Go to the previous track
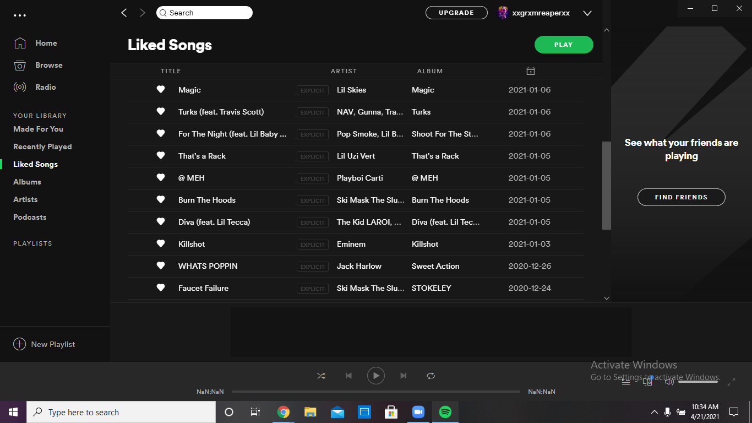 point(348,376)
